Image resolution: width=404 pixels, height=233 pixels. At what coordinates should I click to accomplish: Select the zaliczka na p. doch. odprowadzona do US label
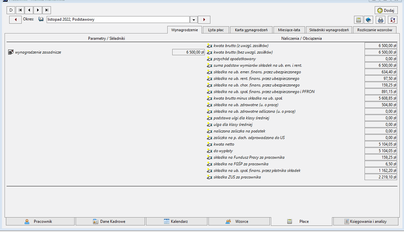coord(249,137)
